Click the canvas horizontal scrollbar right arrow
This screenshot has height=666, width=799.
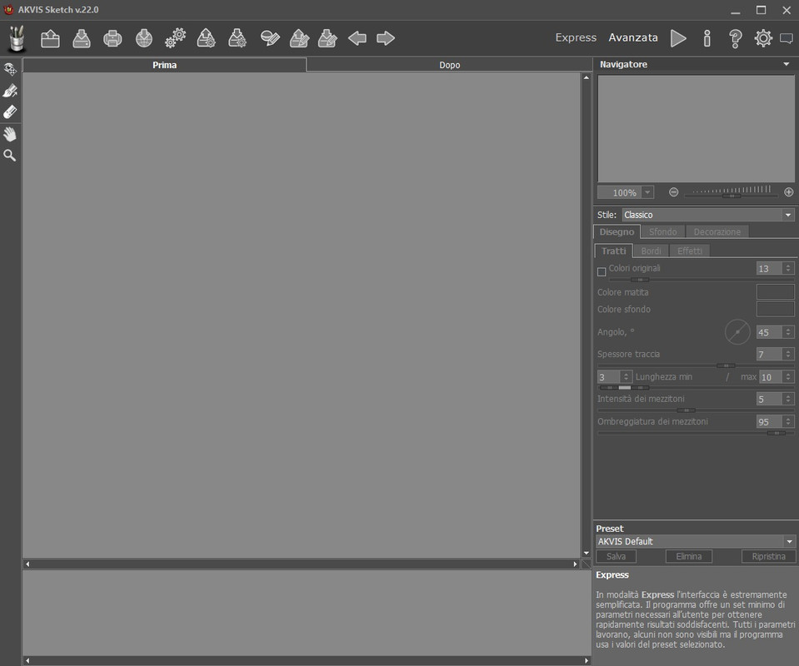tap(575, 564)
